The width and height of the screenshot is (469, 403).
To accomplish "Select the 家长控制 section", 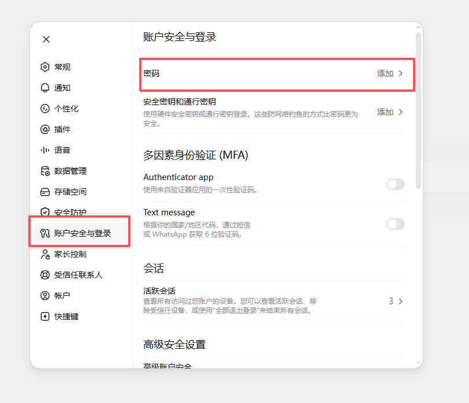I will [70, 254].
